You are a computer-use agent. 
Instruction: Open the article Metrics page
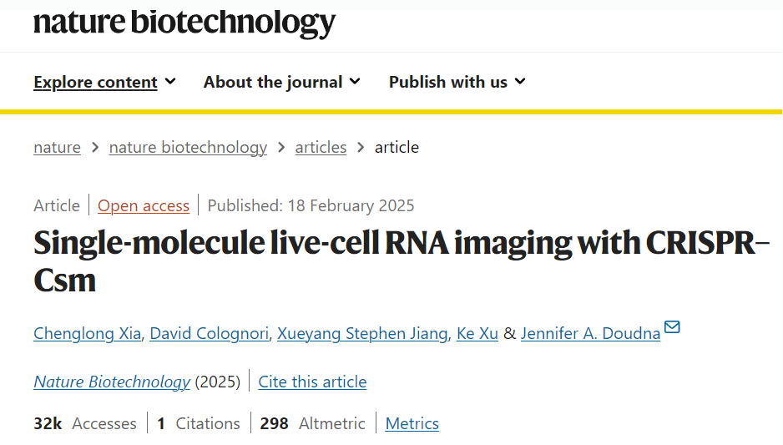coord(412,424)
